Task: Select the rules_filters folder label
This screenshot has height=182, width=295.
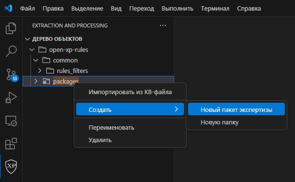Action: (x=72, y=71)
